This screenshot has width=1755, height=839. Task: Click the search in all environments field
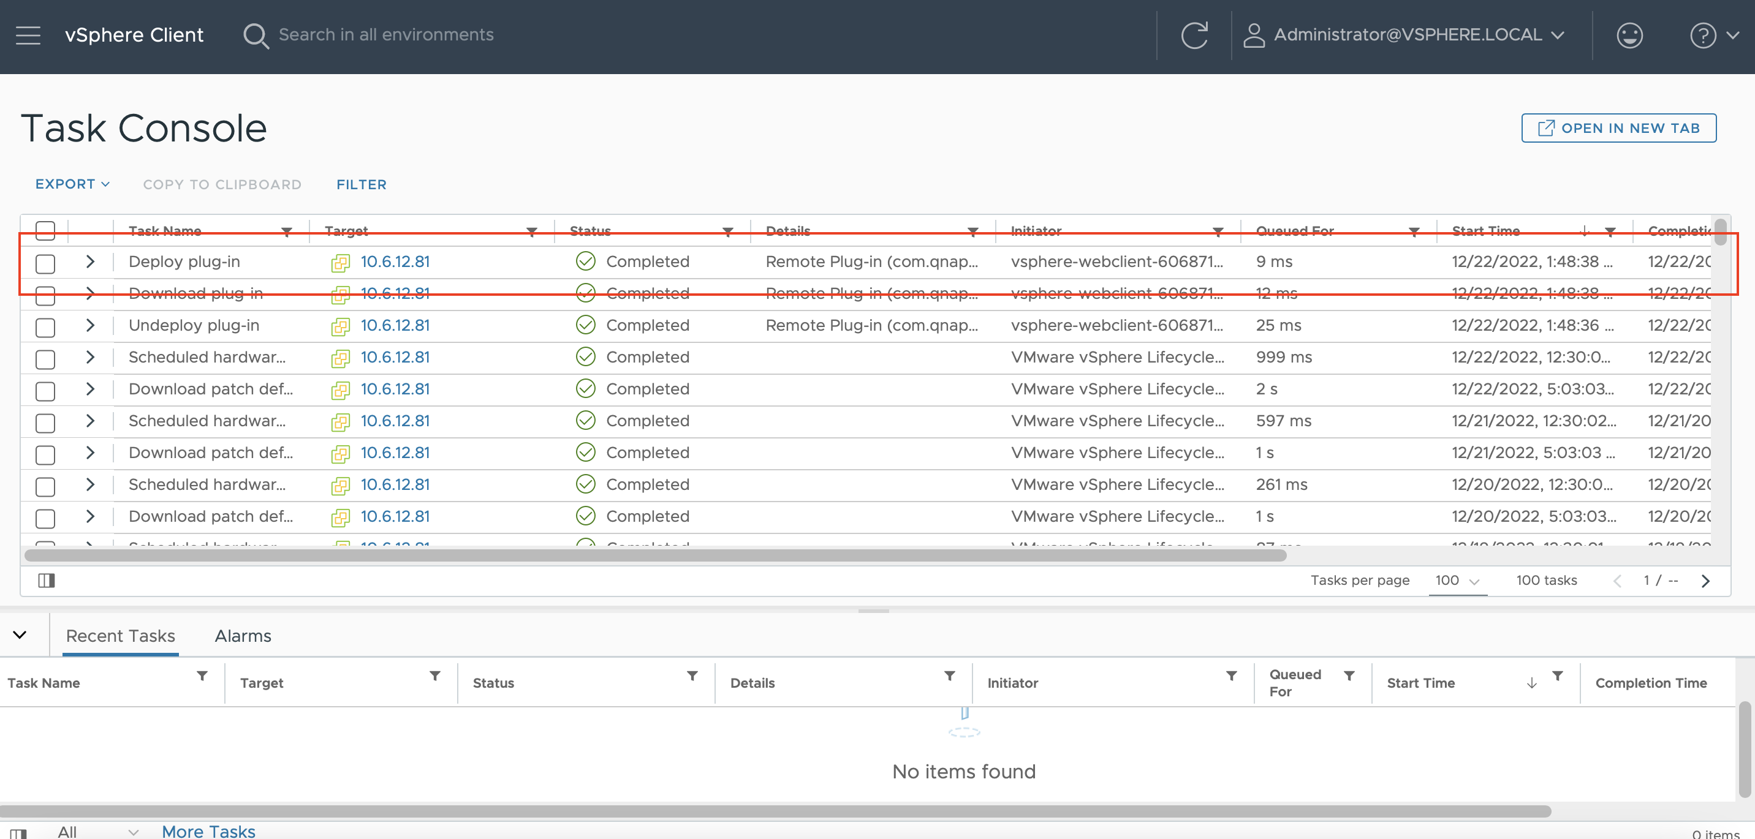click(385, 35)
